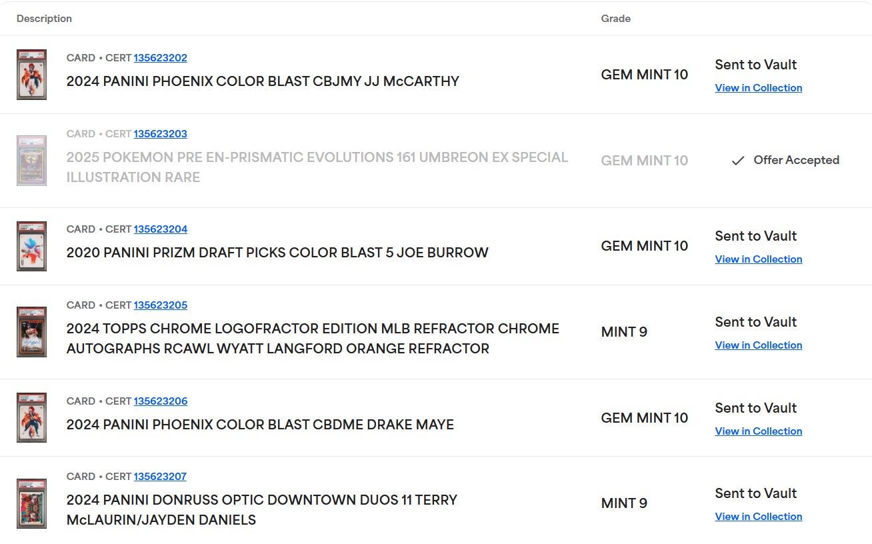Click the Donruss Optic Downtown Duos title
The width and height of the screenshot is (872, 544).
[x=261, y=510]
